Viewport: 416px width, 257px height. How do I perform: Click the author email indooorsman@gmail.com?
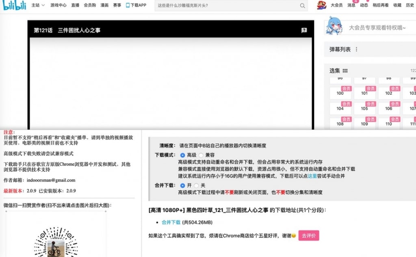pyautogui.click(x=51, y=180)
